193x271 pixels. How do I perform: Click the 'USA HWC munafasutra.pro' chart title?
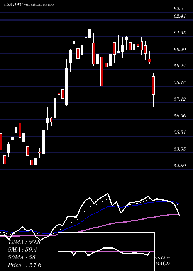pyautogui.click(x=29, y=5)
